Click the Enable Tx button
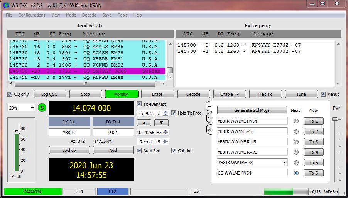The height and width of the screenshot is (198, 348). pos(229,94)
